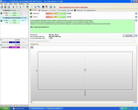
Task: Open the help question mark toolbar icon
Action: 51,7
